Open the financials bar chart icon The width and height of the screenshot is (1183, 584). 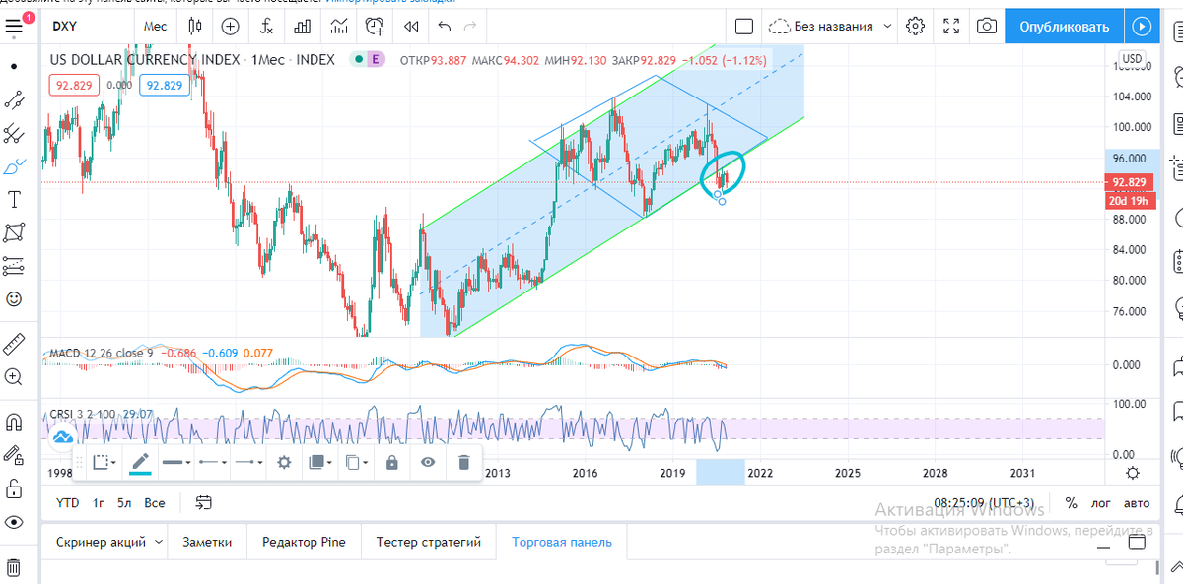tap(303, 26)
